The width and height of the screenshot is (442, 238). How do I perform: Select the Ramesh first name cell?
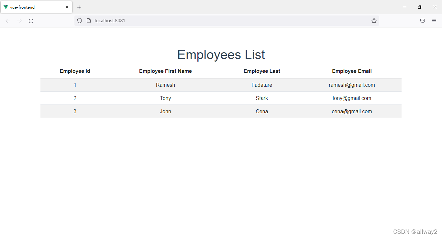pos(165,85)
